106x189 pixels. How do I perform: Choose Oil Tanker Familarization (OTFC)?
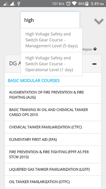[53, 182]
